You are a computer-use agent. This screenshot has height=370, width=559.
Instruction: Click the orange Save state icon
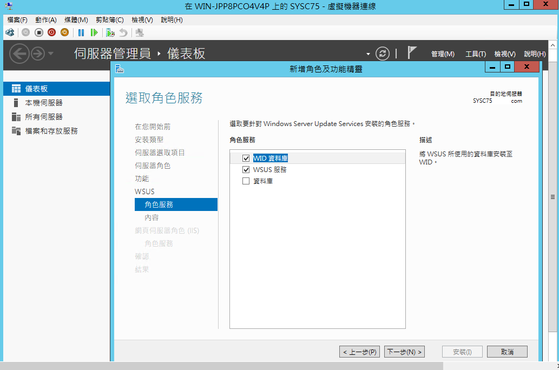coord(64,33)
